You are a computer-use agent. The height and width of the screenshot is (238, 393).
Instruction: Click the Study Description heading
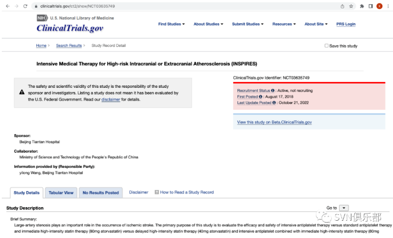pyautogui.click(x=25, y=208)
